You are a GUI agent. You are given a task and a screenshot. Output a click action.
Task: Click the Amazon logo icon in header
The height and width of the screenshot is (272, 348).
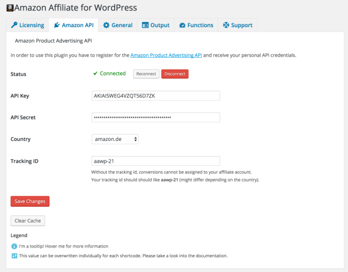click(x=9, y=8)
